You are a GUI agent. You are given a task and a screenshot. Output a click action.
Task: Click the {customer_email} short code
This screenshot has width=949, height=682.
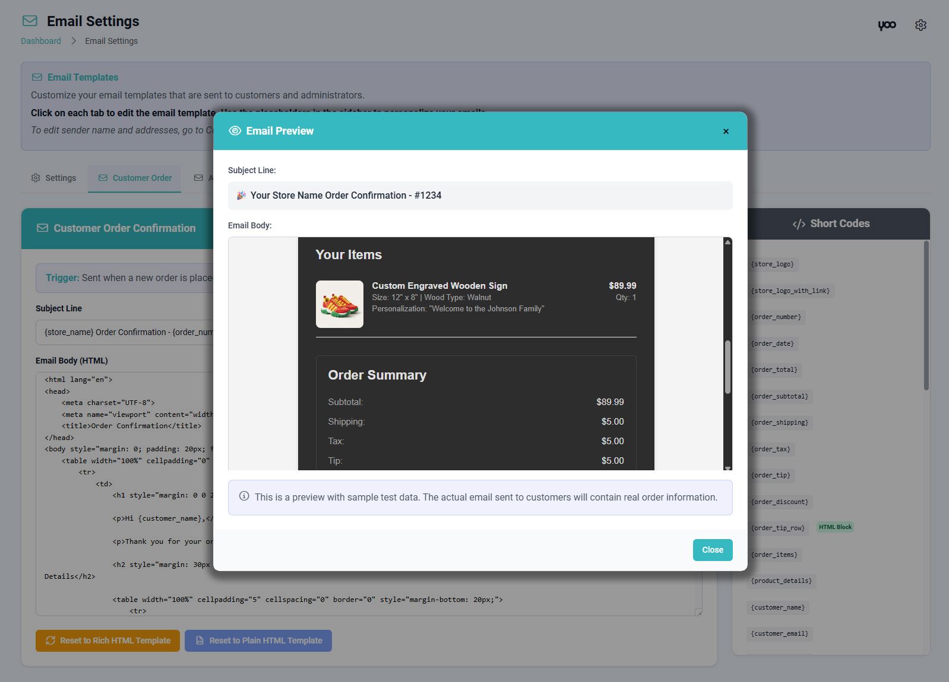point(779,634)
